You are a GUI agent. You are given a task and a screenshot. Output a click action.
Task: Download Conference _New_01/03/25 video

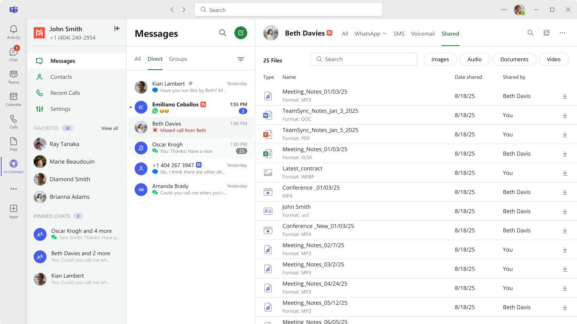[565, 230]
